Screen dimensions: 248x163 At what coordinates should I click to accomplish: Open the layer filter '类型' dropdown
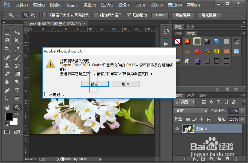click(185, 102)
